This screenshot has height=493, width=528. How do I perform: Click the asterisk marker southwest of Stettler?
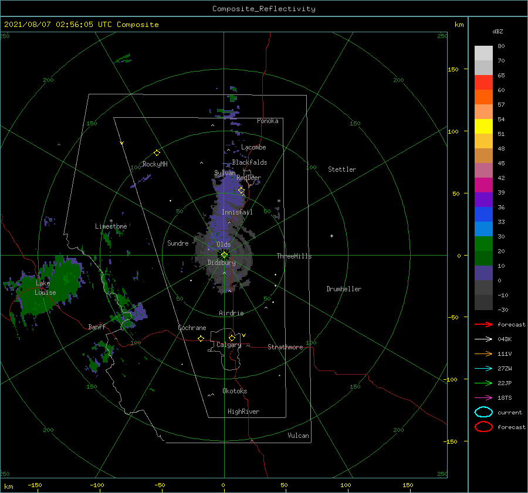click(279, 201)
